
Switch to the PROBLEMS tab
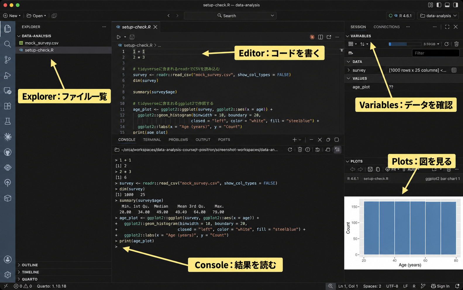[x=178, y=140]
